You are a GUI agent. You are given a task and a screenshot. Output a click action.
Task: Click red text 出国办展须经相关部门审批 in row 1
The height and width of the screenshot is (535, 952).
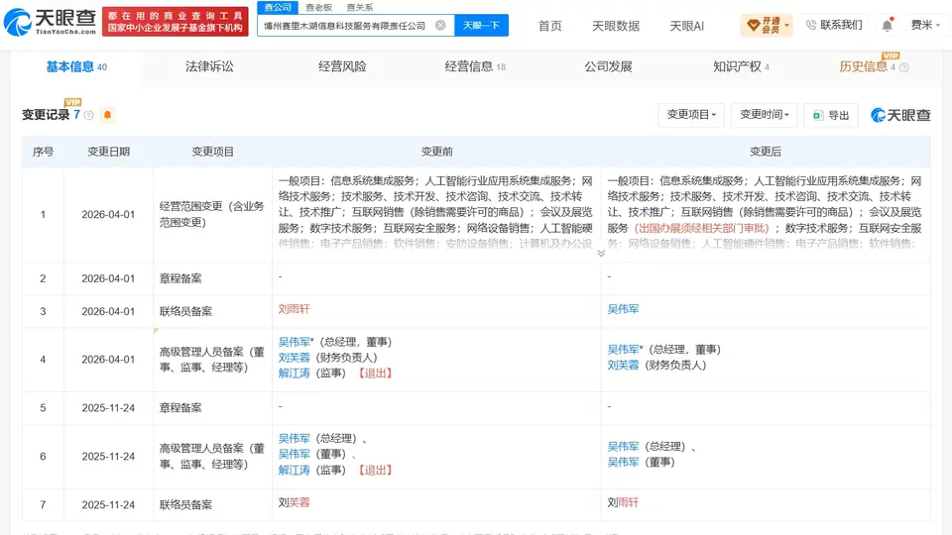pos(701,228)
